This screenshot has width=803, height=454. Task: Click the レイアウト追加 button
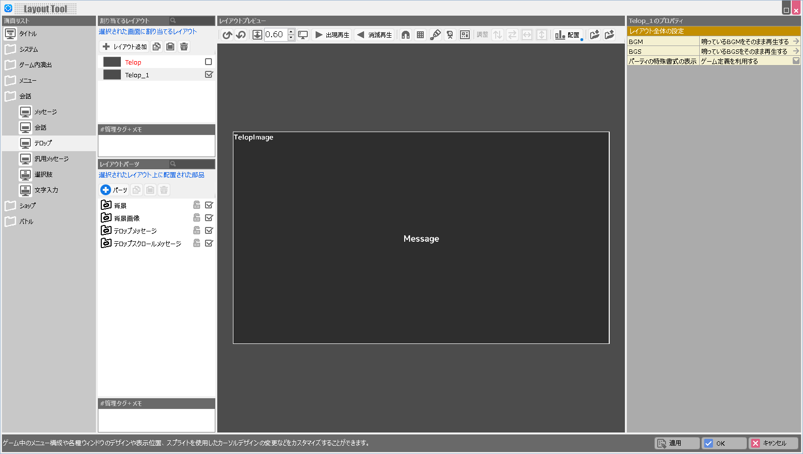tap(125, 47)
